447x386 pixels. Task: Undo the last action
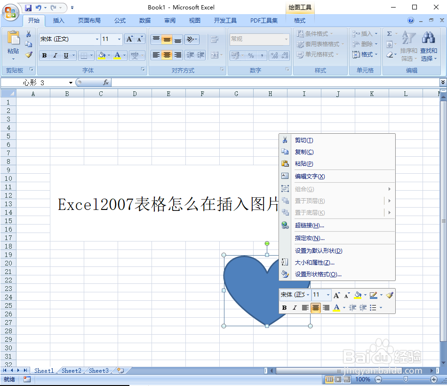pyautogui.click(x=39, y=8)
